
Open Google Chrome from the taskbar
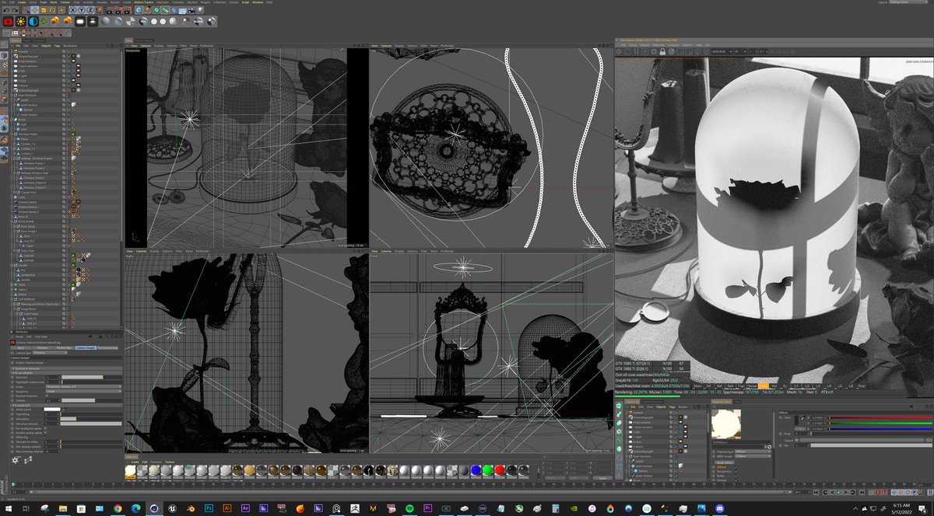118,508
